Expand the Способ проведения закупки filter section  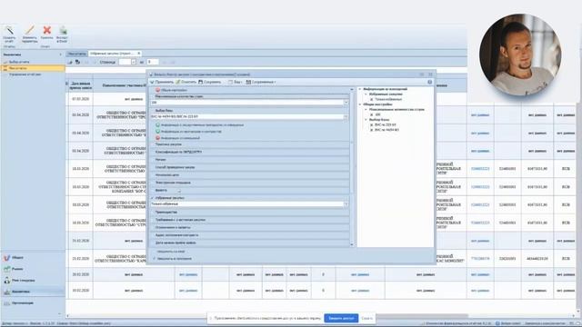[249, 167]
